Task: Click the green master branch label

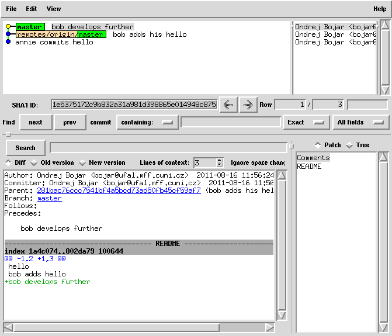Action: point(29,27)
